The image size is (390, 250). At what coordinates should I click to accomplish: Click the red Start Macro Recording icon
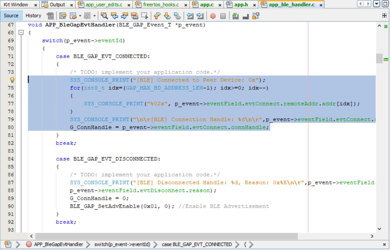(213, 15)
